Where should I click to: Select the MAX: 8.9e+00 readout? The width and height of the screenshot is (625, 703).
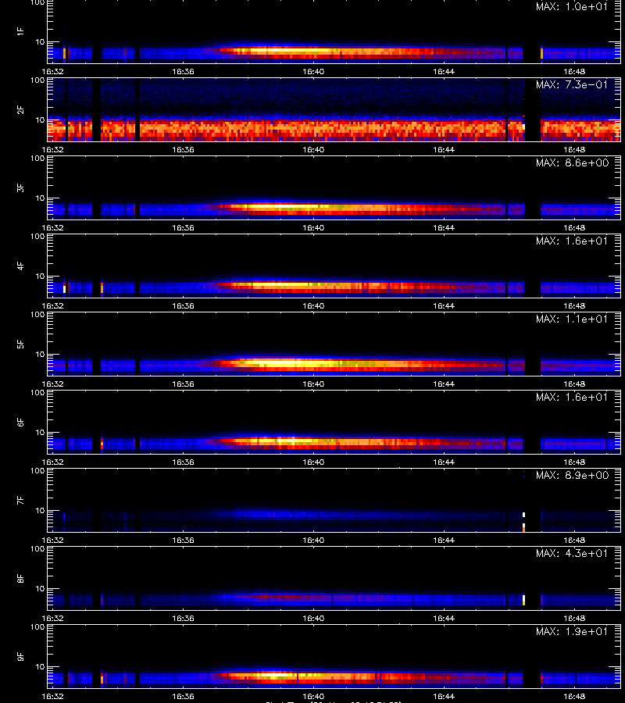(x=572, y=475)
